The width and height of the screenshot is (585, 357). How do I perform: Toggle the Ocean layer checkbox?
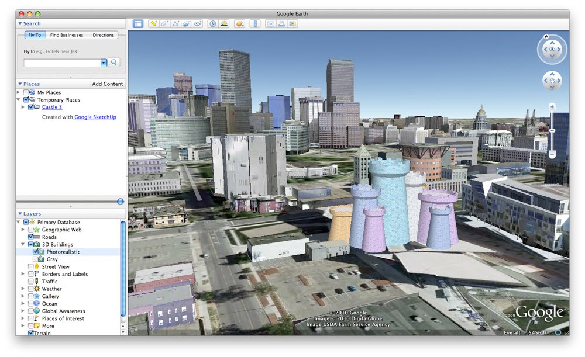(x=30, y=304)
